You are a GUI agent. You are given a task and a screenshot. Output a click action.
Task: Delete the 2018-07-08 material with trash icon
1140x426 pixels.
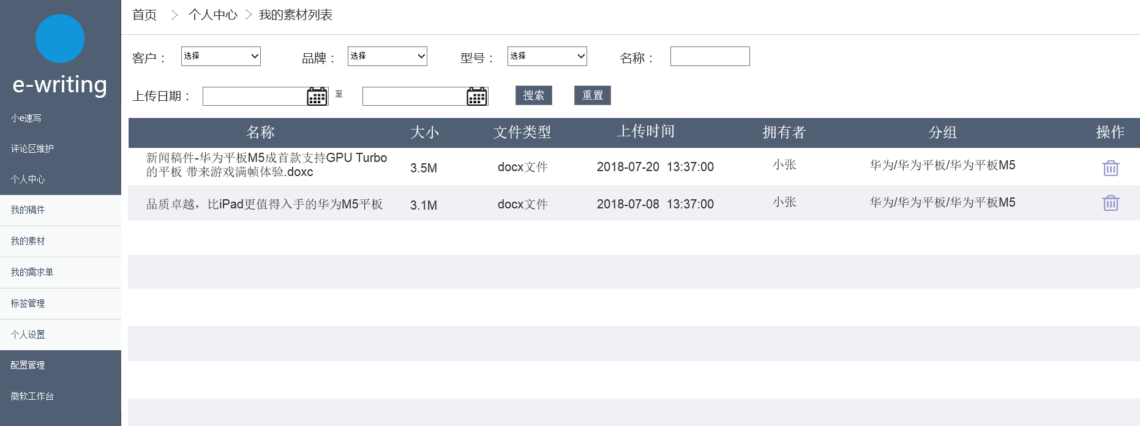point(1111,203)
